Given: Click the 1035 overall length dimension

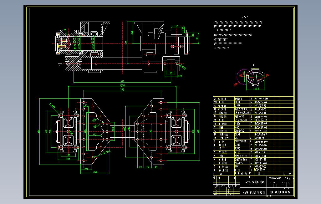Looking at the screenshot, I should point(122,85).
